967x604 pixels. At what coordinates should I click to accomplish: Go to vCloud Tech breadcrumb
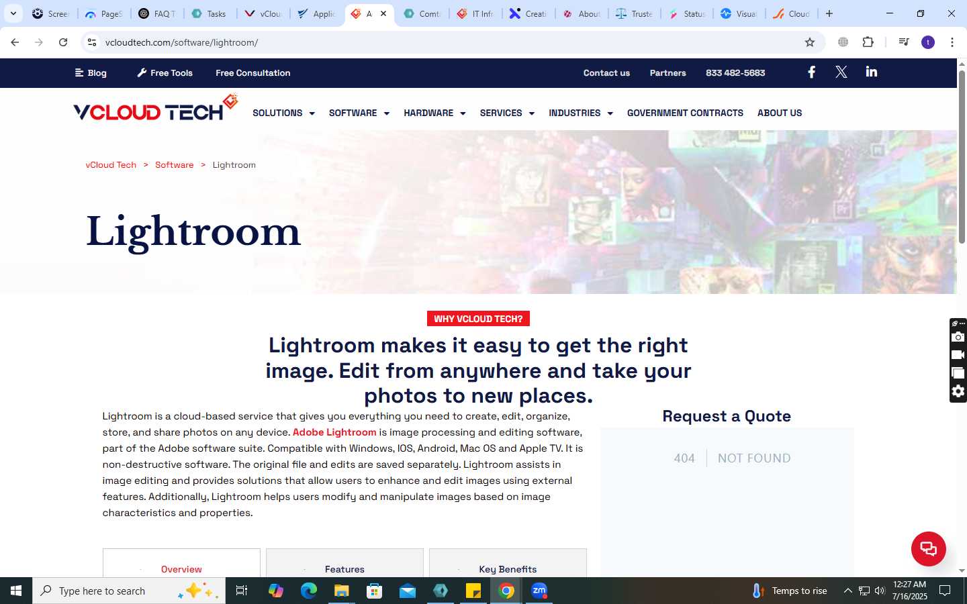[x=111, y=165]
